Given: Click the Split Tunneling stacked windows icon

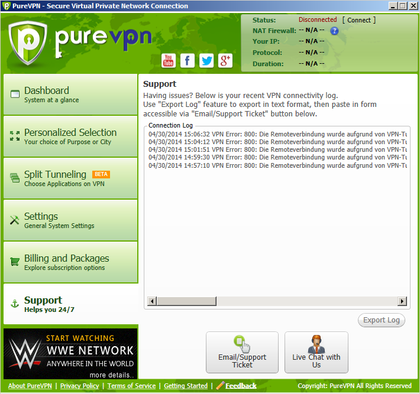Looking at the screenshot, I should pos(15,178).
